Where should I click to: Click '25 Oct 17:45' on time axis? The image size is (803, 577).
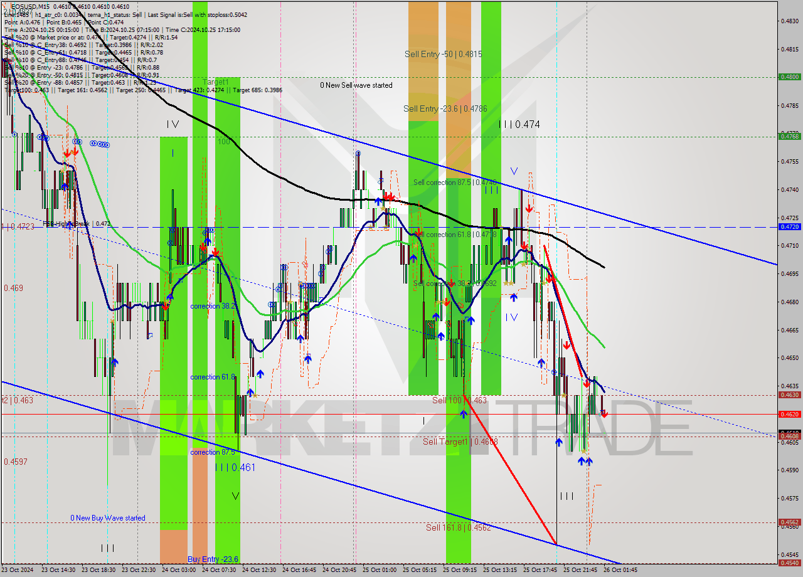540,570
